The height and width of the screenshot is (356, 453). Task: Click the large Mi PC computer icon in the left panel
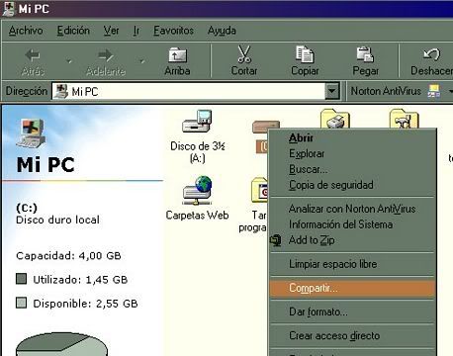click(x=31, y=133)
